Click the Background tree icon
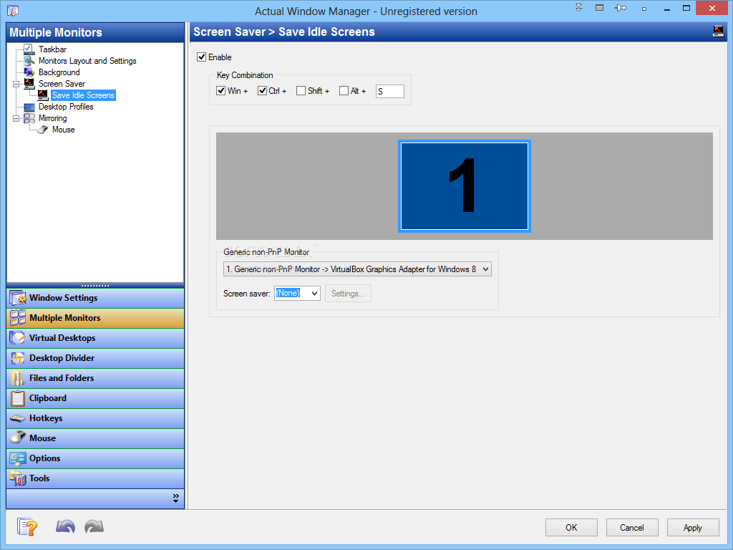Image resolution: width=733 pixels, height=550 pixels. [29, 72]
